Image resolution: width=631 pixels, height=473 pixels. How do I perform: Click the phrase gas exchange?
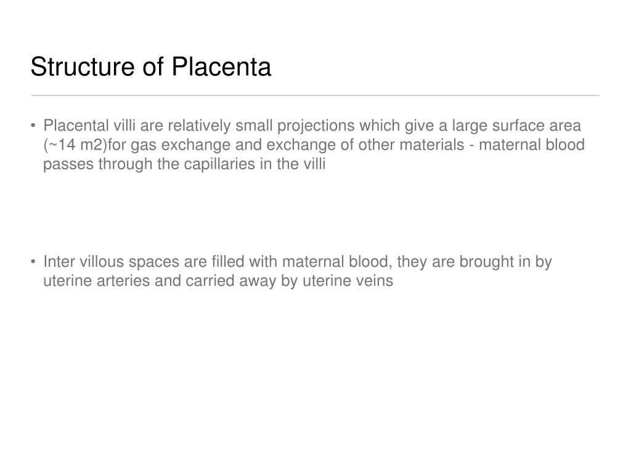tap(181, 145)
